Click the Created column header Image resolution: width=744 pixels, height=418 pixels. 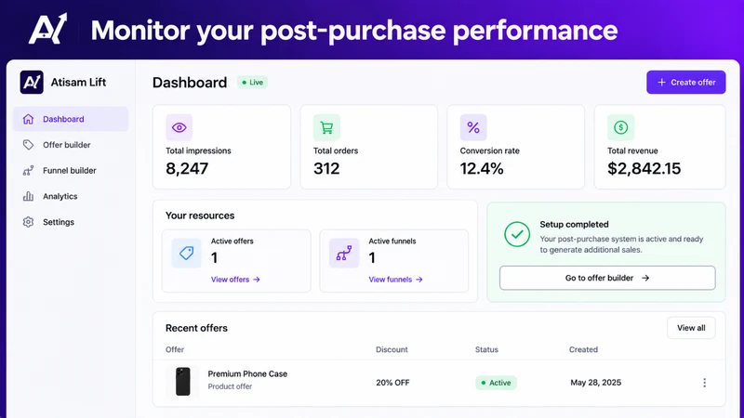pos(583,350)
